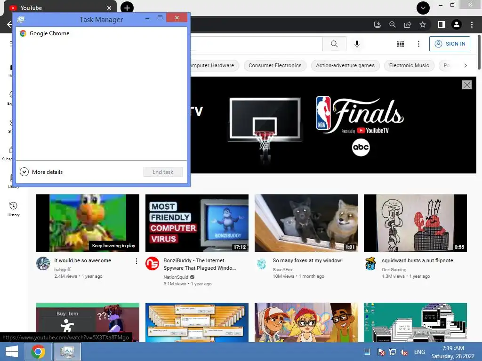
Task: Click the Action Center flag tray icon
Action: pos(381,352)
